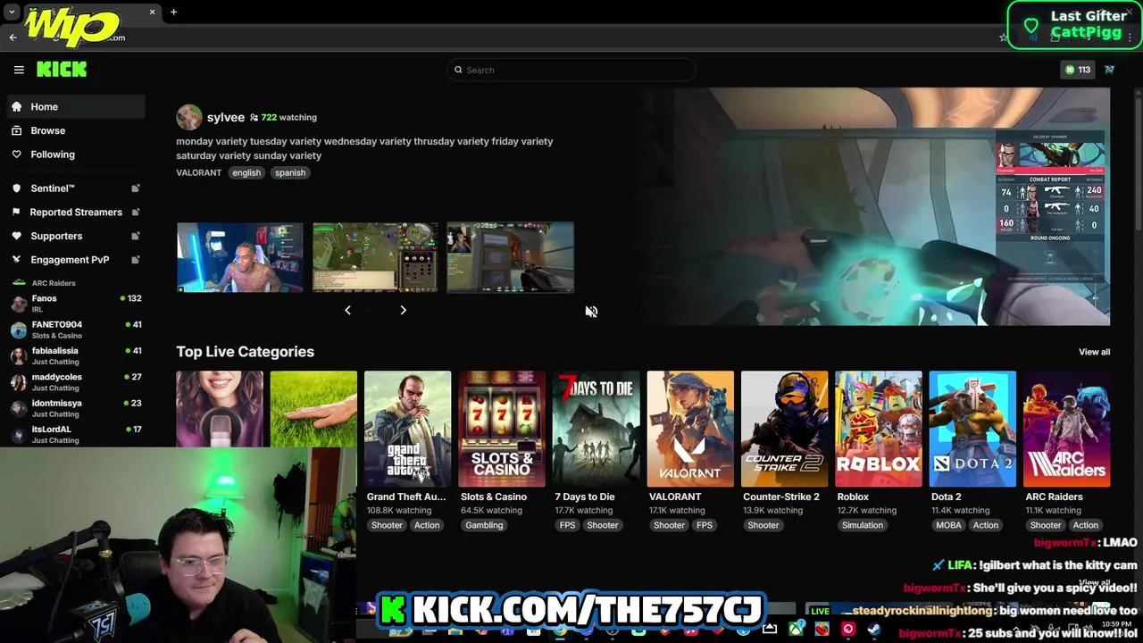Open Reported Streamers sidebar entry

(75, 212)
